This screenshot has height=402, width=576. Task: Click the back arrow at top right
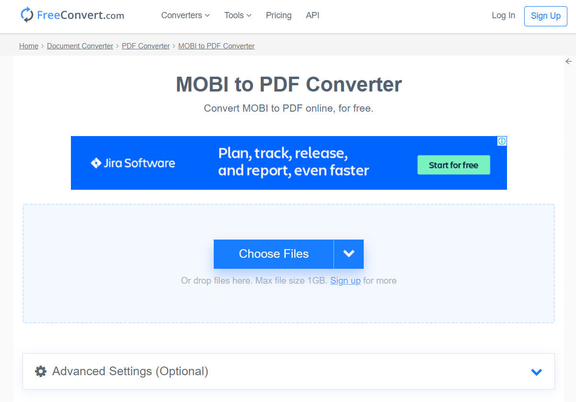pyautogui.click(x=568, y=61)
